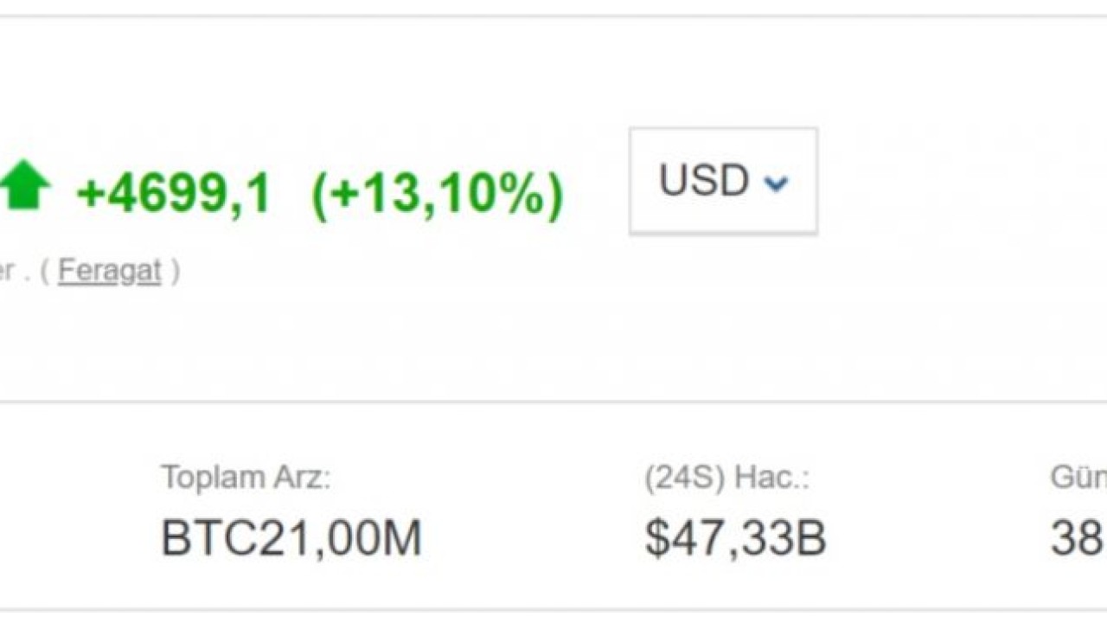
Task: Click the partial 38 value at right
Action: (1077, 538)
